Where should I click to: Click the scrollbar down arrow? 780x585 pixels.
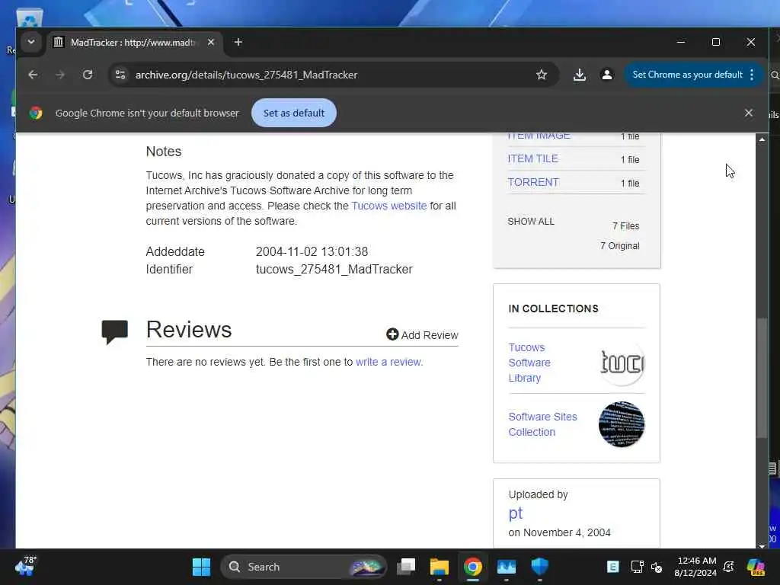(x=762, y=545)
